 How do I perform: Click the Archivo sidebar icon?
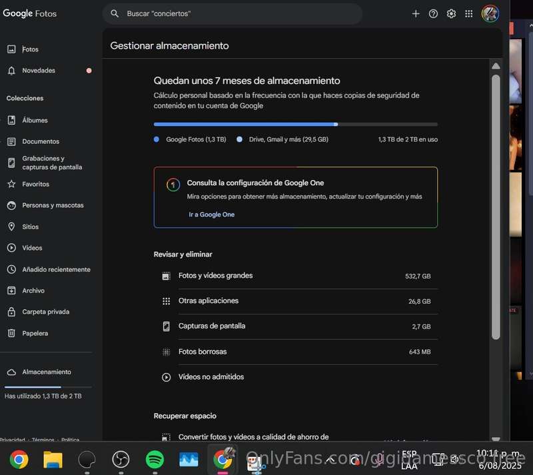(x=11, y=290)
